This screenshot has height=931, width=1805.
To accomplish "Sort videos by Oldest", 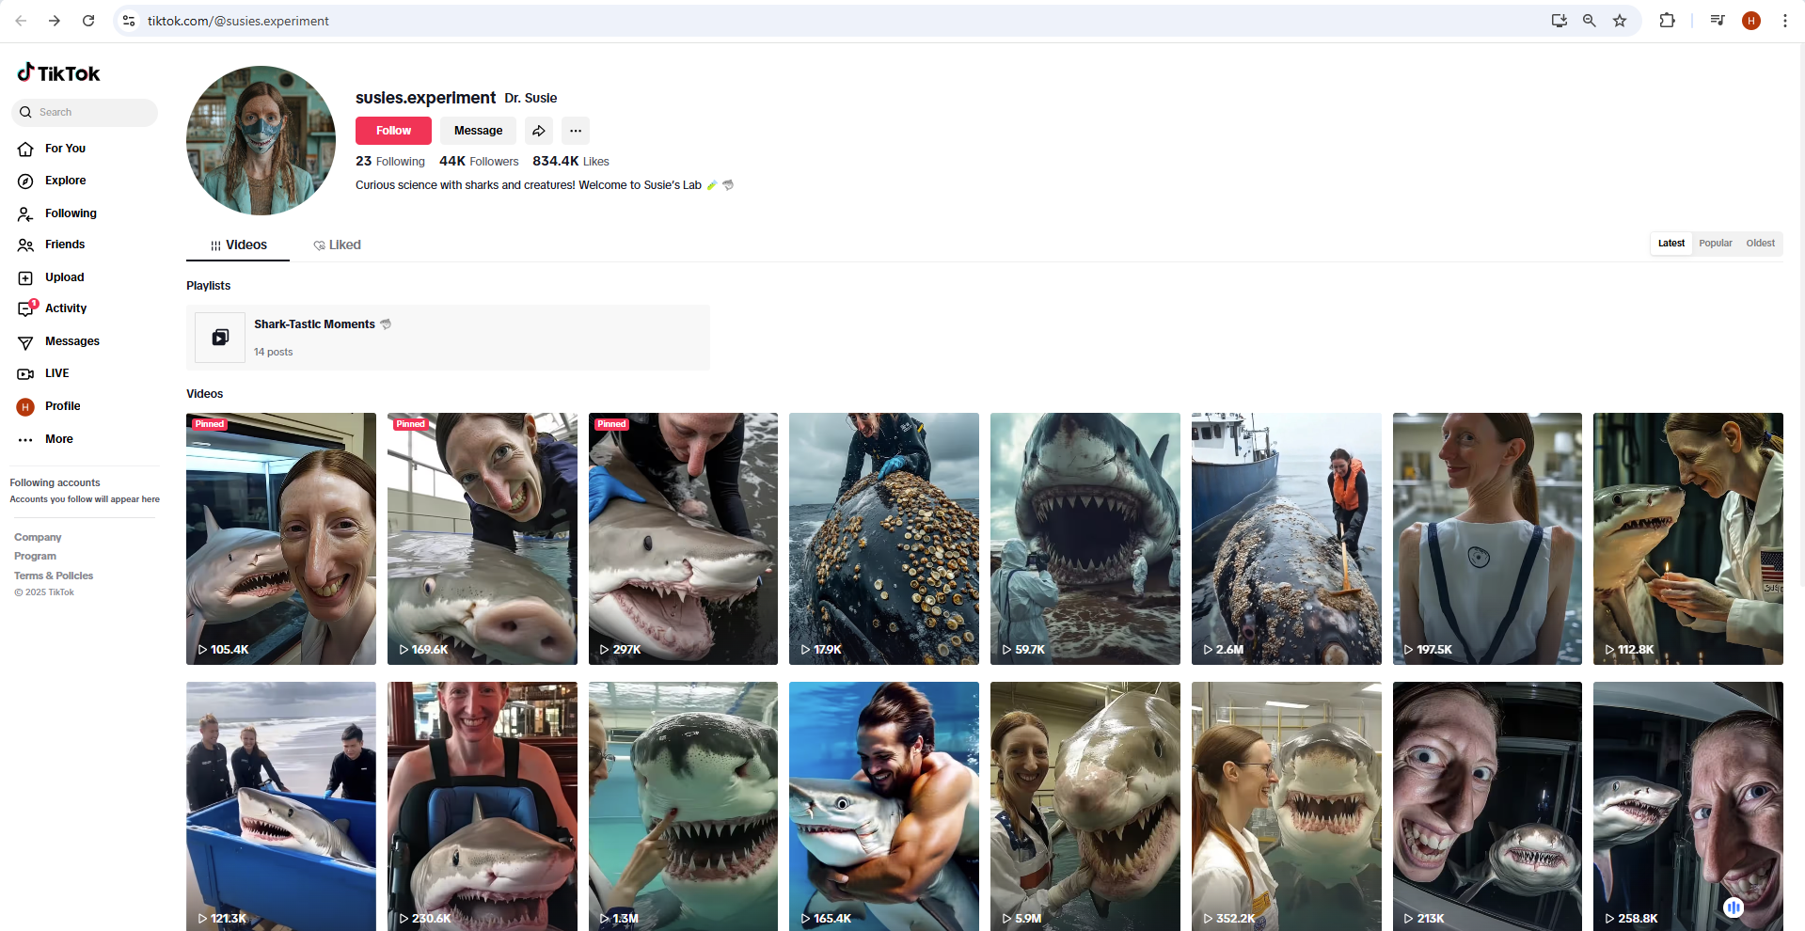I will (1760, 244).
